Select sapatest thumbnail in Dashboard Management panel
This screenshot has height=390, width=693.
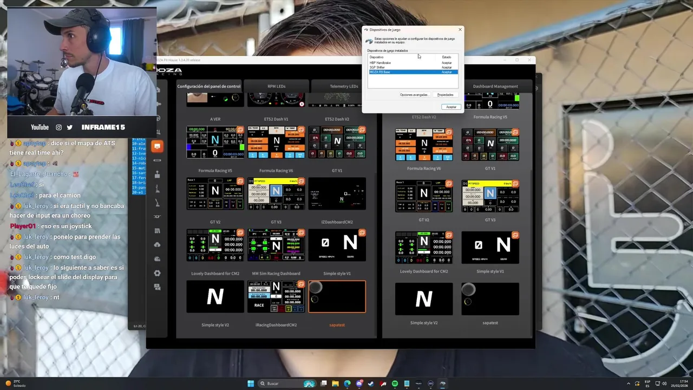(490, 299)
